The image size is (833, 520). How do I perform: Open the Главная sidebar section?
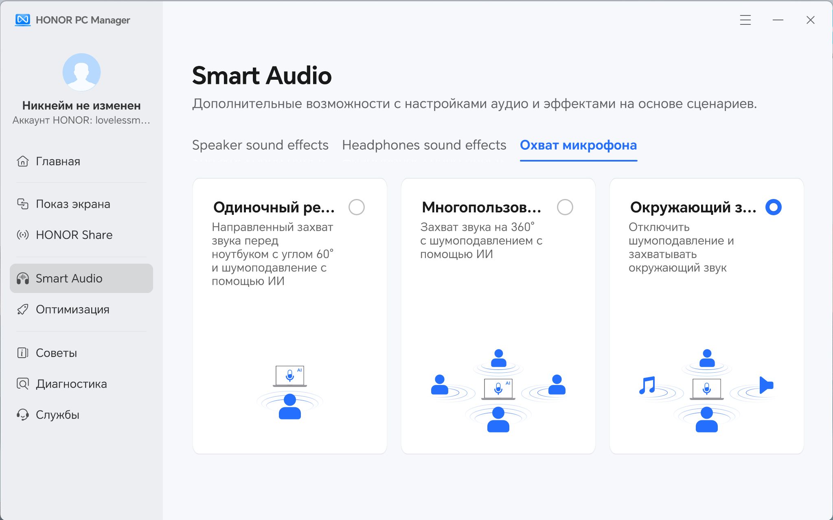81,161
